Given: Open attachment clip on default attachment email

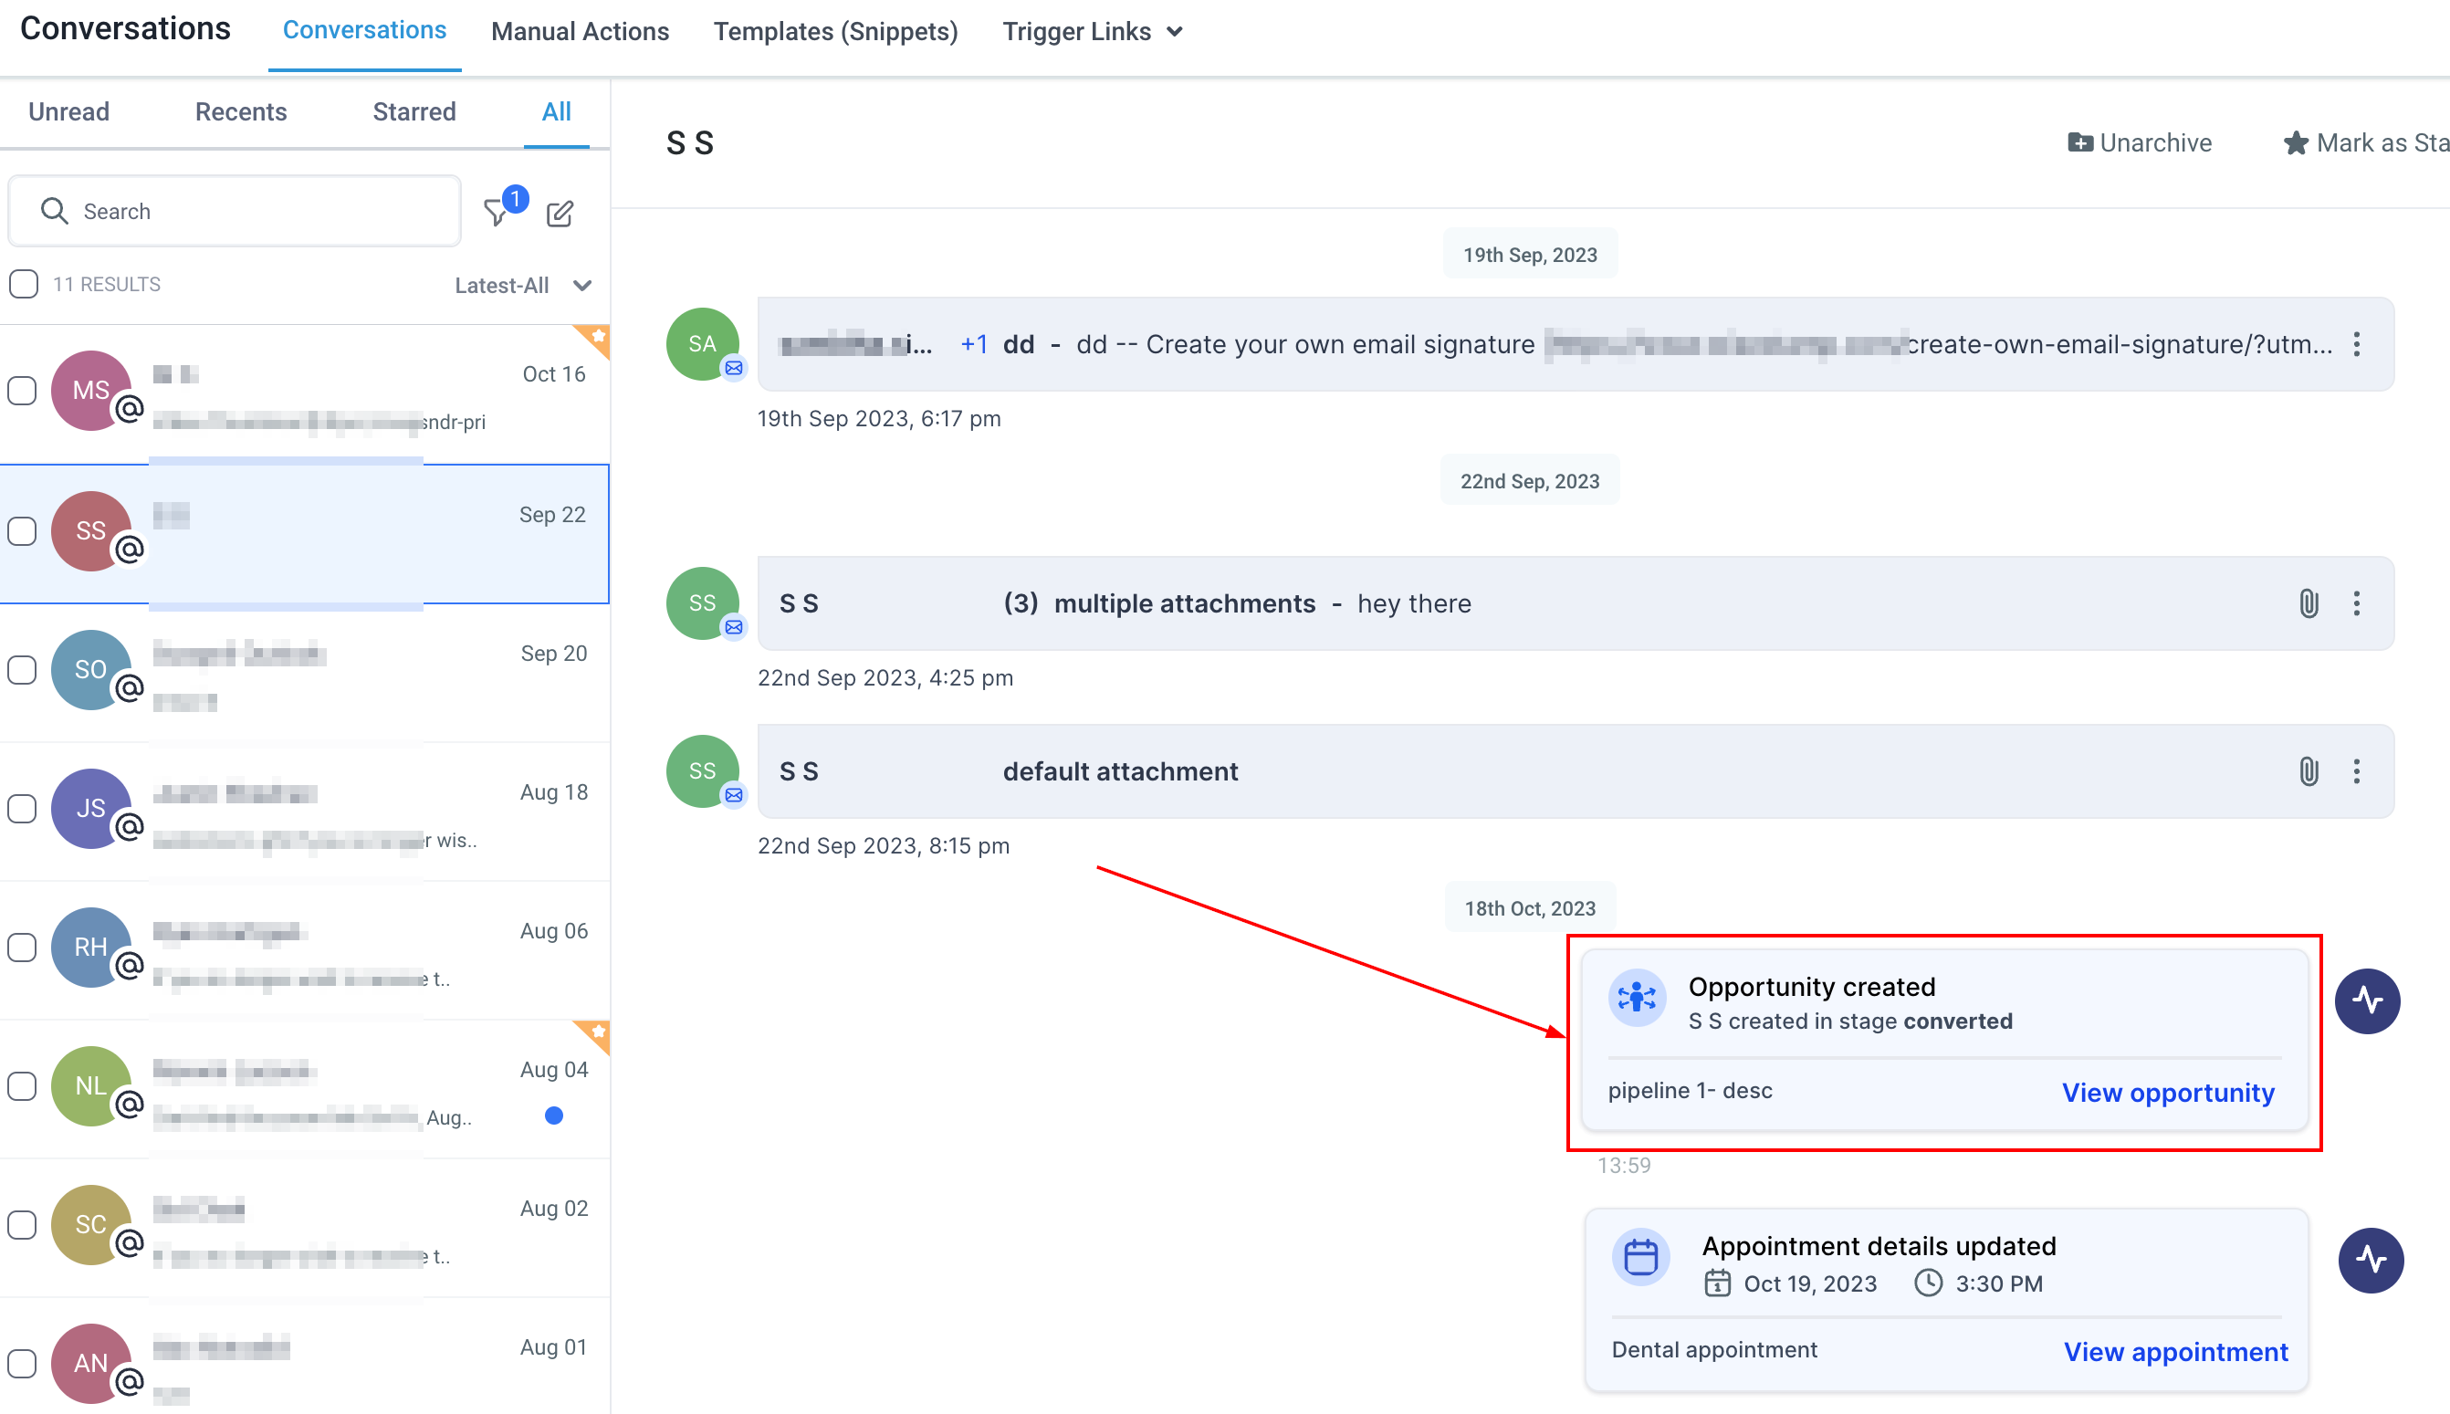Looking at the screenshot, I should [2309, 771].
